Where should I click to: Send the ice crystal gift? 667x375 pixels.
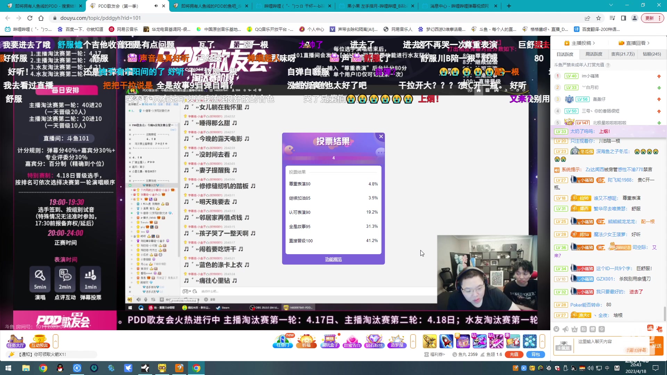tap(530, 341)
